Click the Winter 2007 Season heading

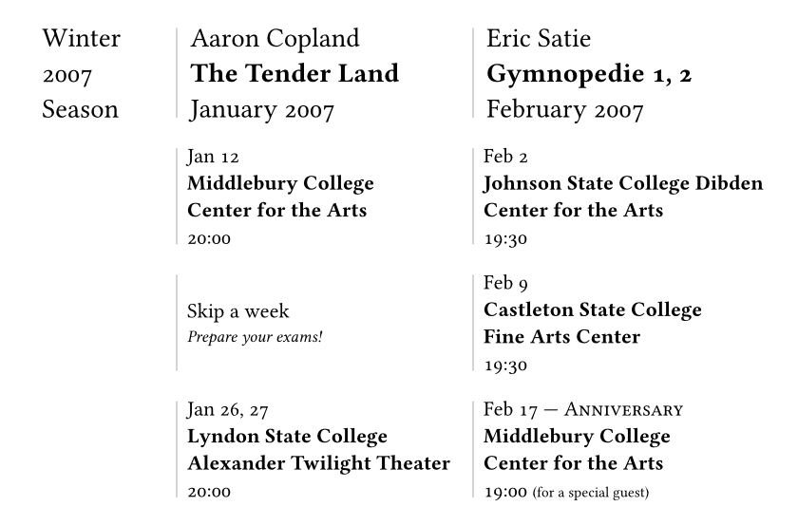pyautogui.click(x=81, y=74)
